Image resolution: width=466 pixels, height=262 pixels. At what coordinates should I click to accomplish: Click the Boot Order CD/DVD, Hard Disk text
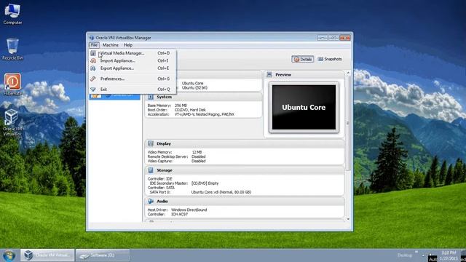coord(190,110)
